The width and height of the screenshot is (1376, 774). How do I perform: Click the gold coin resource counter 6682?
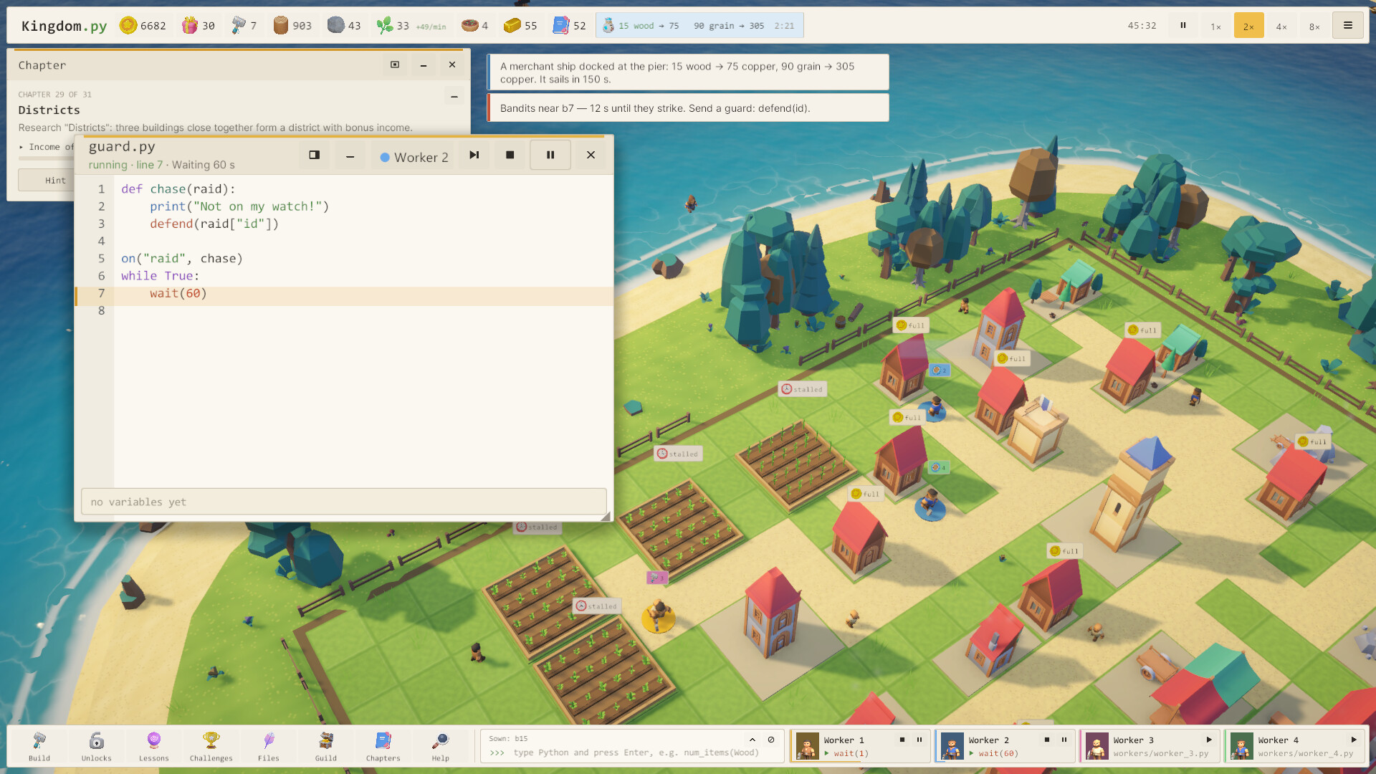coord(143,26)
